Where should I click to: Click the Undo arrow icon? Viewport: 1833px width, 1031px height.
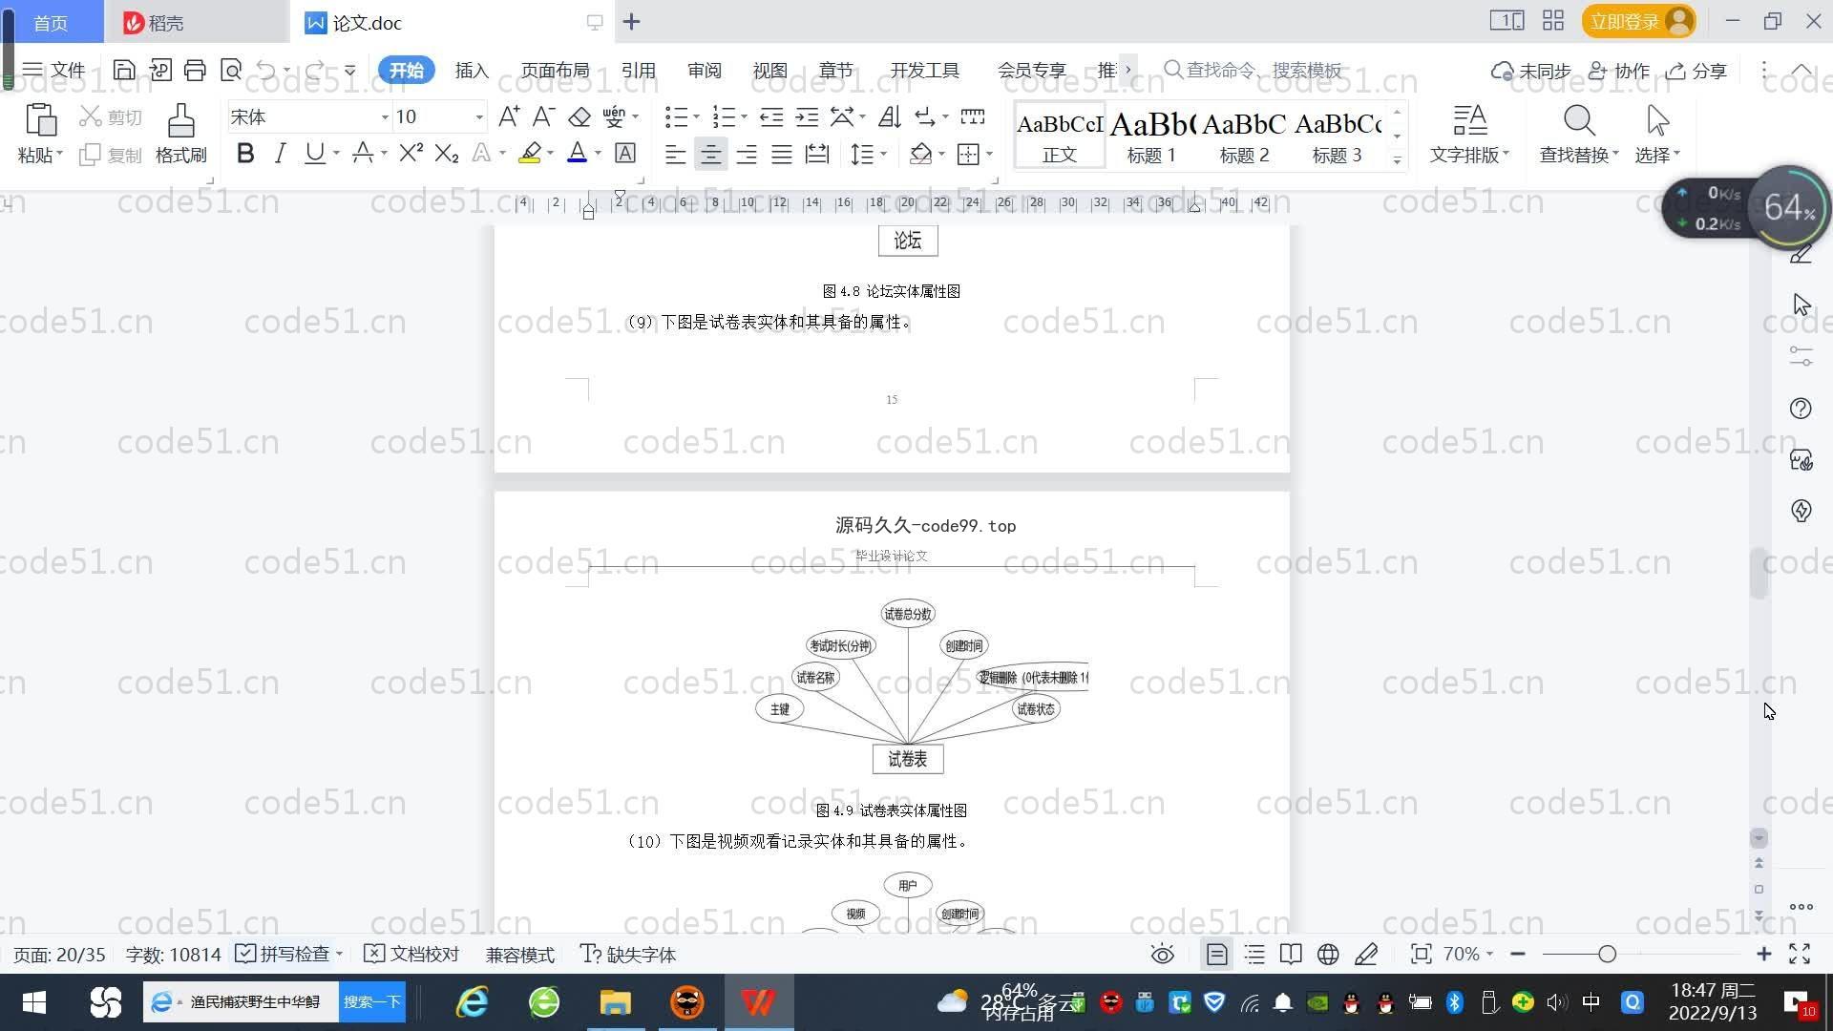pos(266,70)
